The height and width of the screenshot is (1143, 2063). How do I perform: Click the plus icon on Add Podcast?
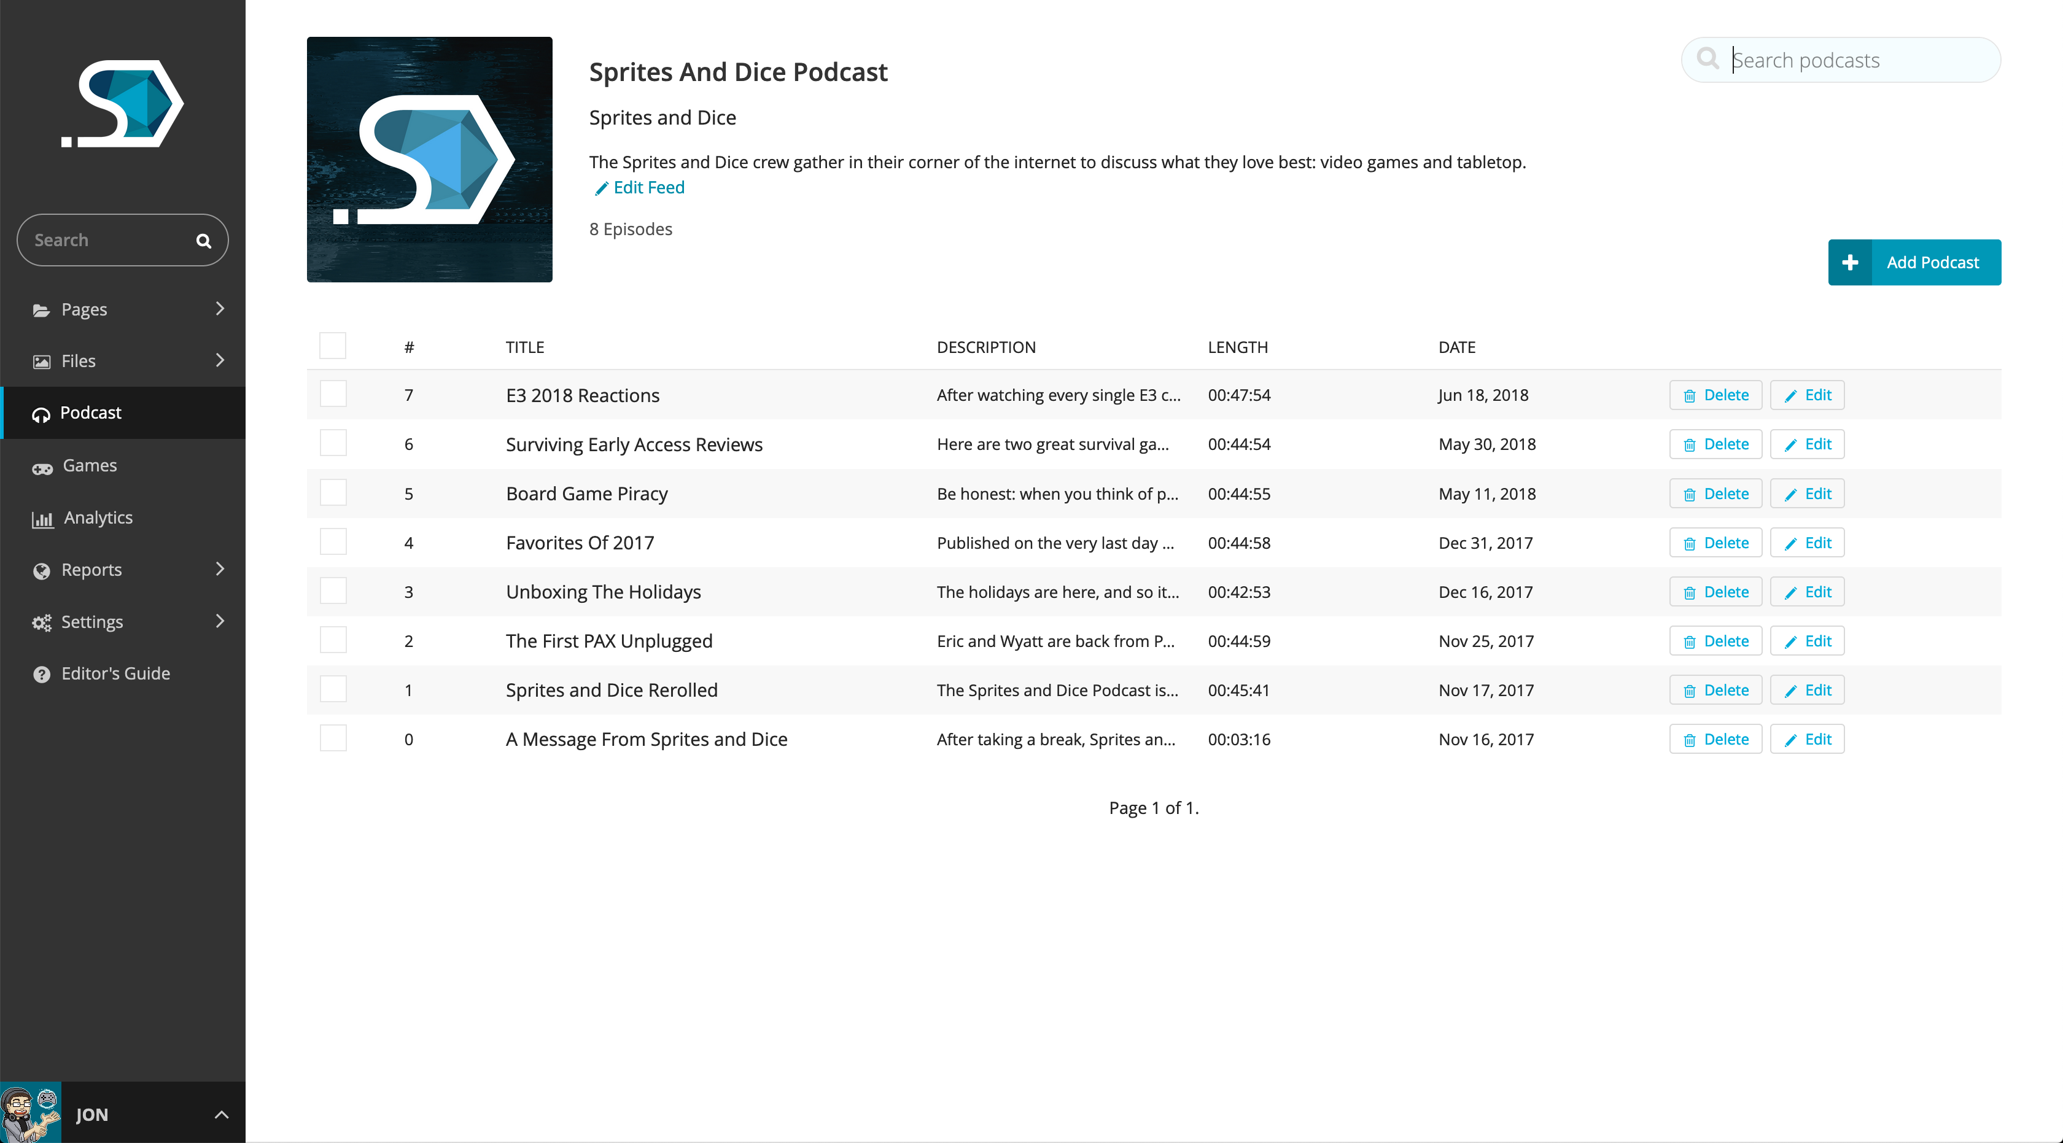[x=1850, y=263]
